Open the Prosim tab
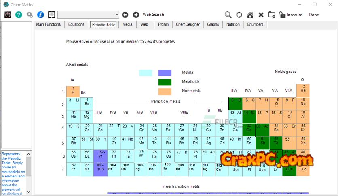This screenshot has height=196, width=338. pos(163,24)
